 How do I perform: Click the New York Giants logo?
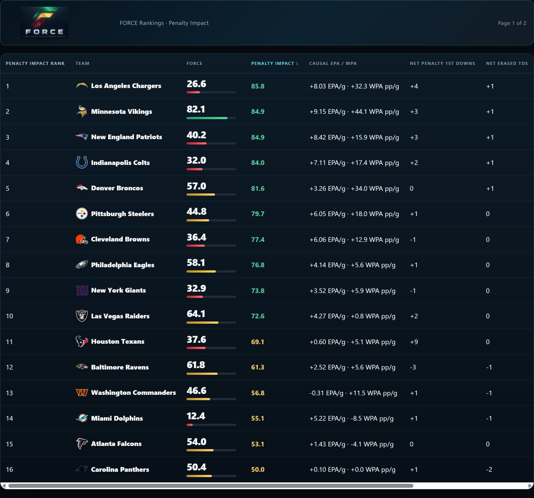click(82, 290)
